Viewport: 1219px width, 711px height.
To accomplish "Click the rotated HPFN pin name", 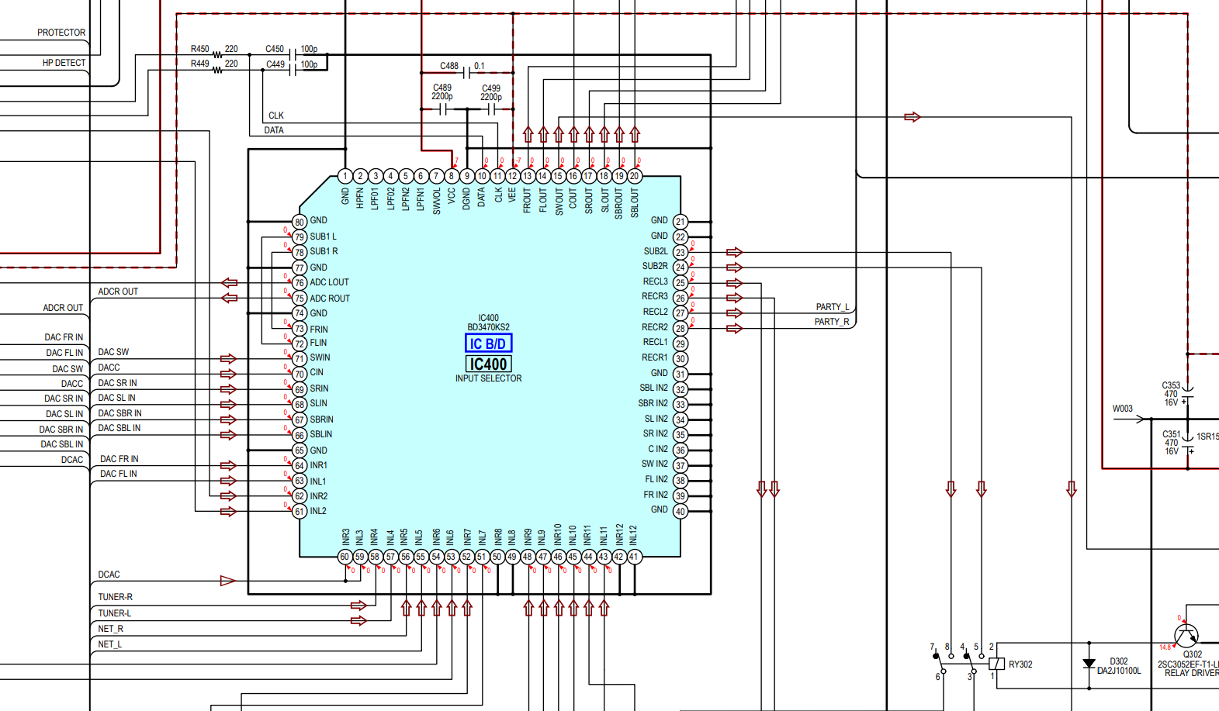I will pos(360,198).
